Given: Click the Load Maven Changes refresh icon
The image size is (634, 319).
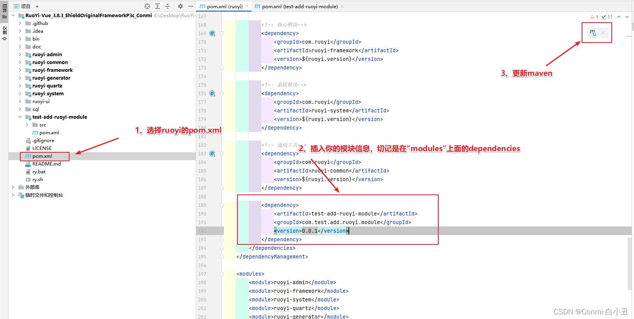Looking at the screenshot, I should [593, 33].
